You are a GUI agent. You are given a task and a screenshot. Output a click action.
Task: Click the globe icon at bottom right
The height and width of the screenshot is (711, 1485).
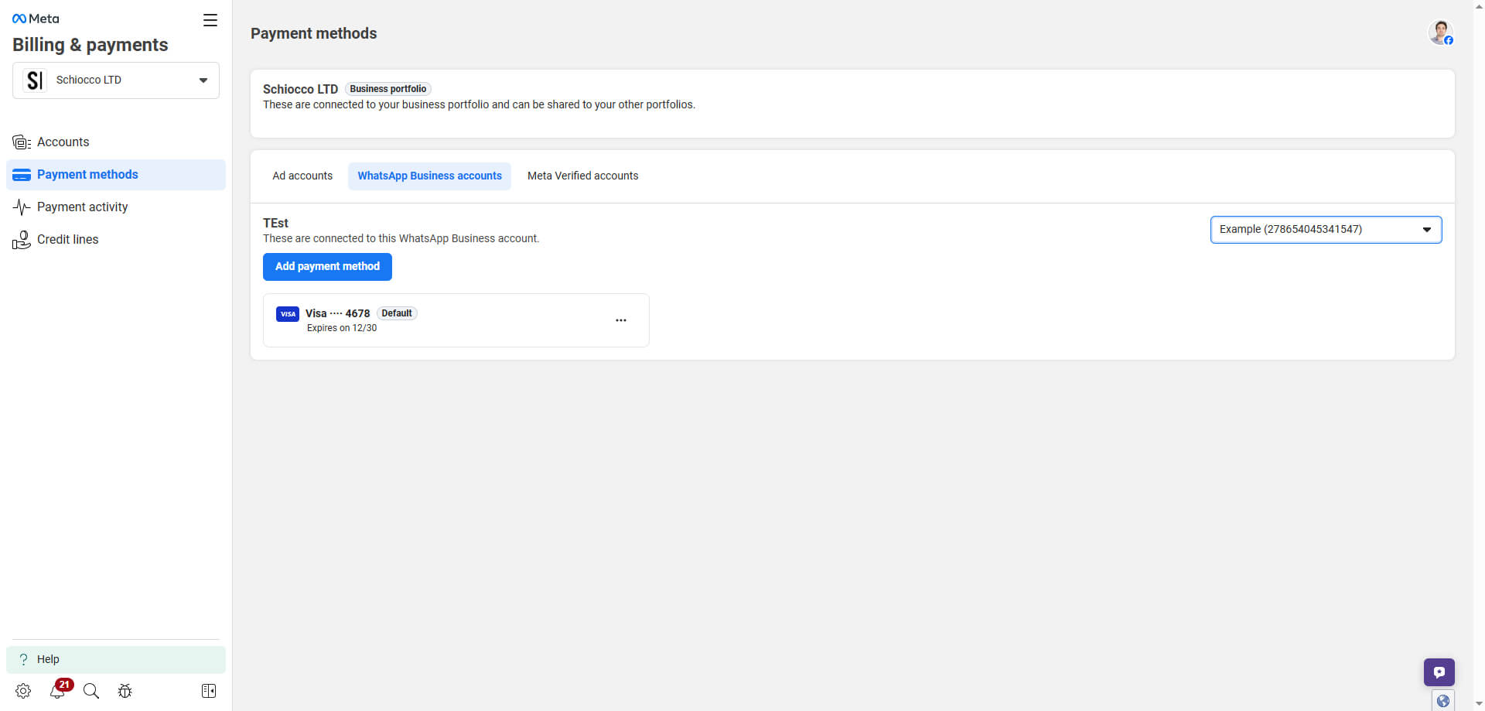pos(1442,701)
